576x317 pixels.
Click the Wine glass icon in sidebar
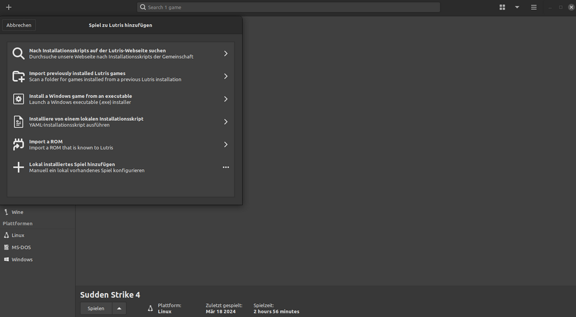coord(6,212)
